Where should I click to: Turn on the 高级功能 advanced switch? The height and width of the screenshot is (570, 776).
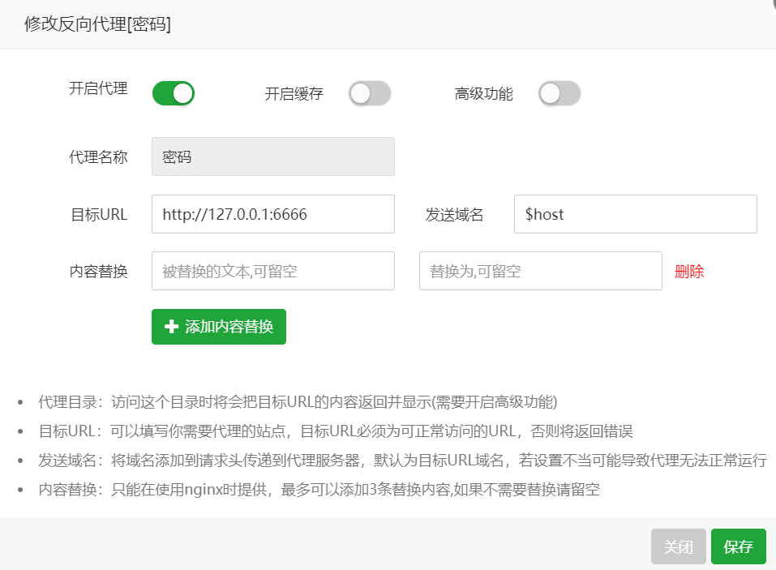pyautogui.click(x=559, y=93)
